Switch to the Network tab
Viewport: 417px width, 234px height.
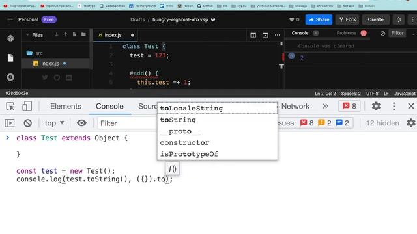coord(295,107)
